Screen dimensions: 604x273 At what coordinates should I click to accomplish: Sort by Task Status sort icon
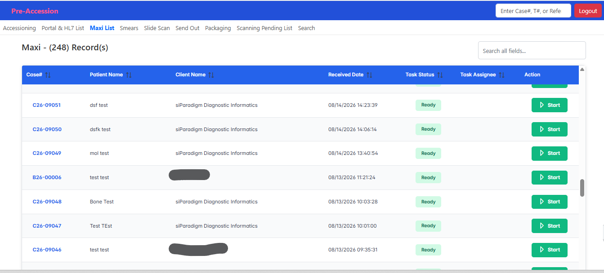pyautogui.click(x=440, y=75)
